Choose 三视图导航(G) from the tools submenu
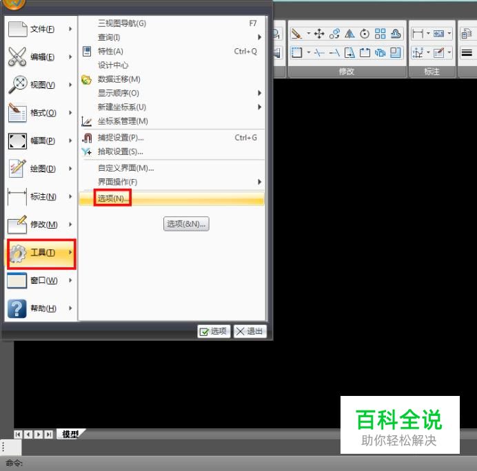This screenshot has width=477, height=471. (172, 23)
